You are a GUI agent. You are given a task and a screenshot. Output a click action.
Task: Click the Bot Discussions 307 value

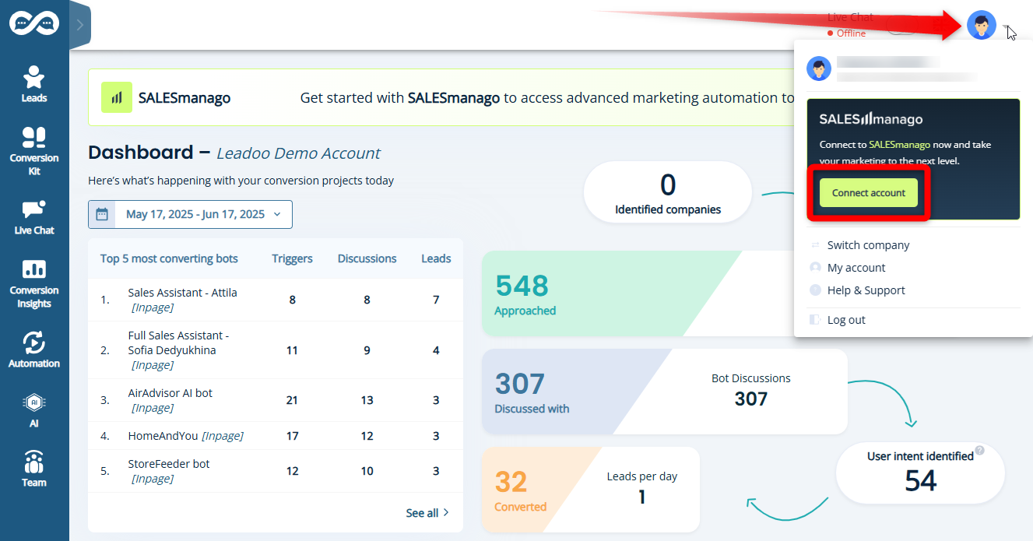point(751,399)
